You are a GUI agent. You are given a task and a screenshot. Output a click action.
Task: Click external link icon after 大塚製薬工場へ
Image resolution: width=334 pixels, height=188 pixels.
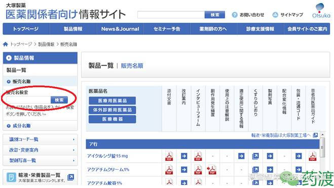(x=315, y=135)
